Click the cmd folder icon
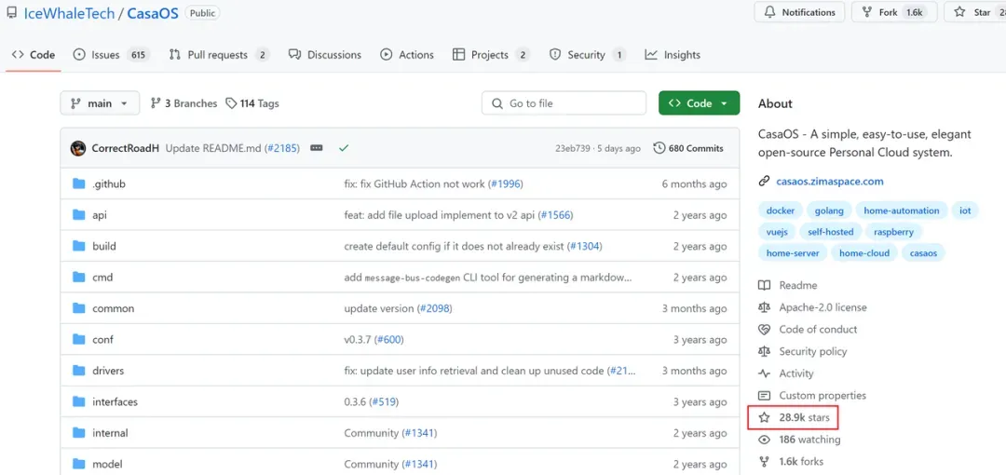 click(79, 278)
